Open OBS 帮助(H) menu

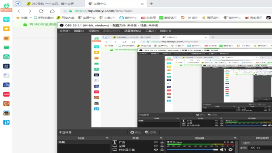point(165,31)
